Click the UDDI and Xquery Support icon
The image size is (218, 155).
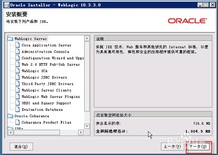point(17,103)
